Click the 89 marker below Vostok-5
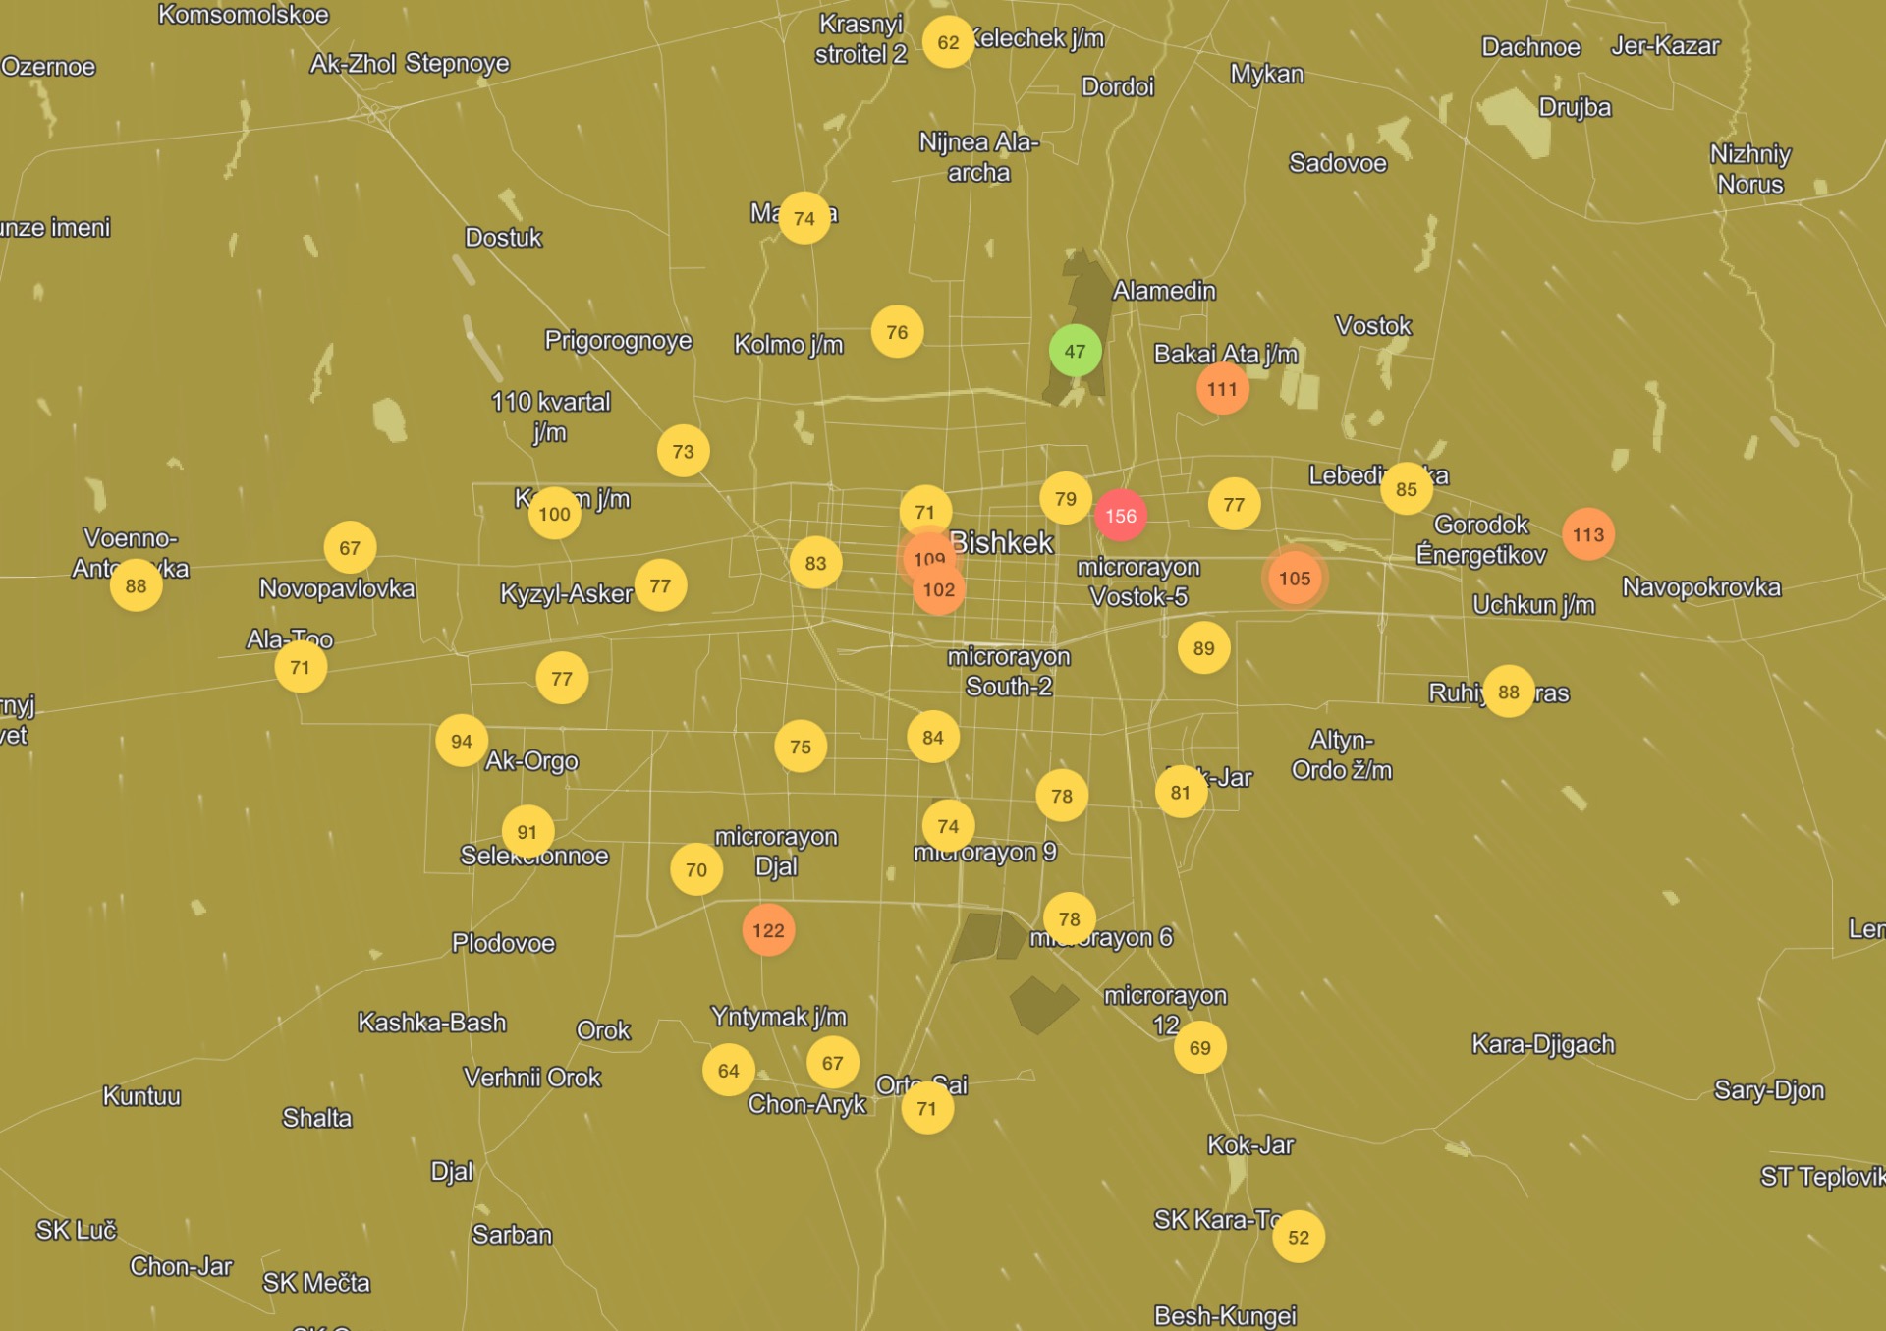Viewport: 1886px width, 1331px height. [1203, 648]
